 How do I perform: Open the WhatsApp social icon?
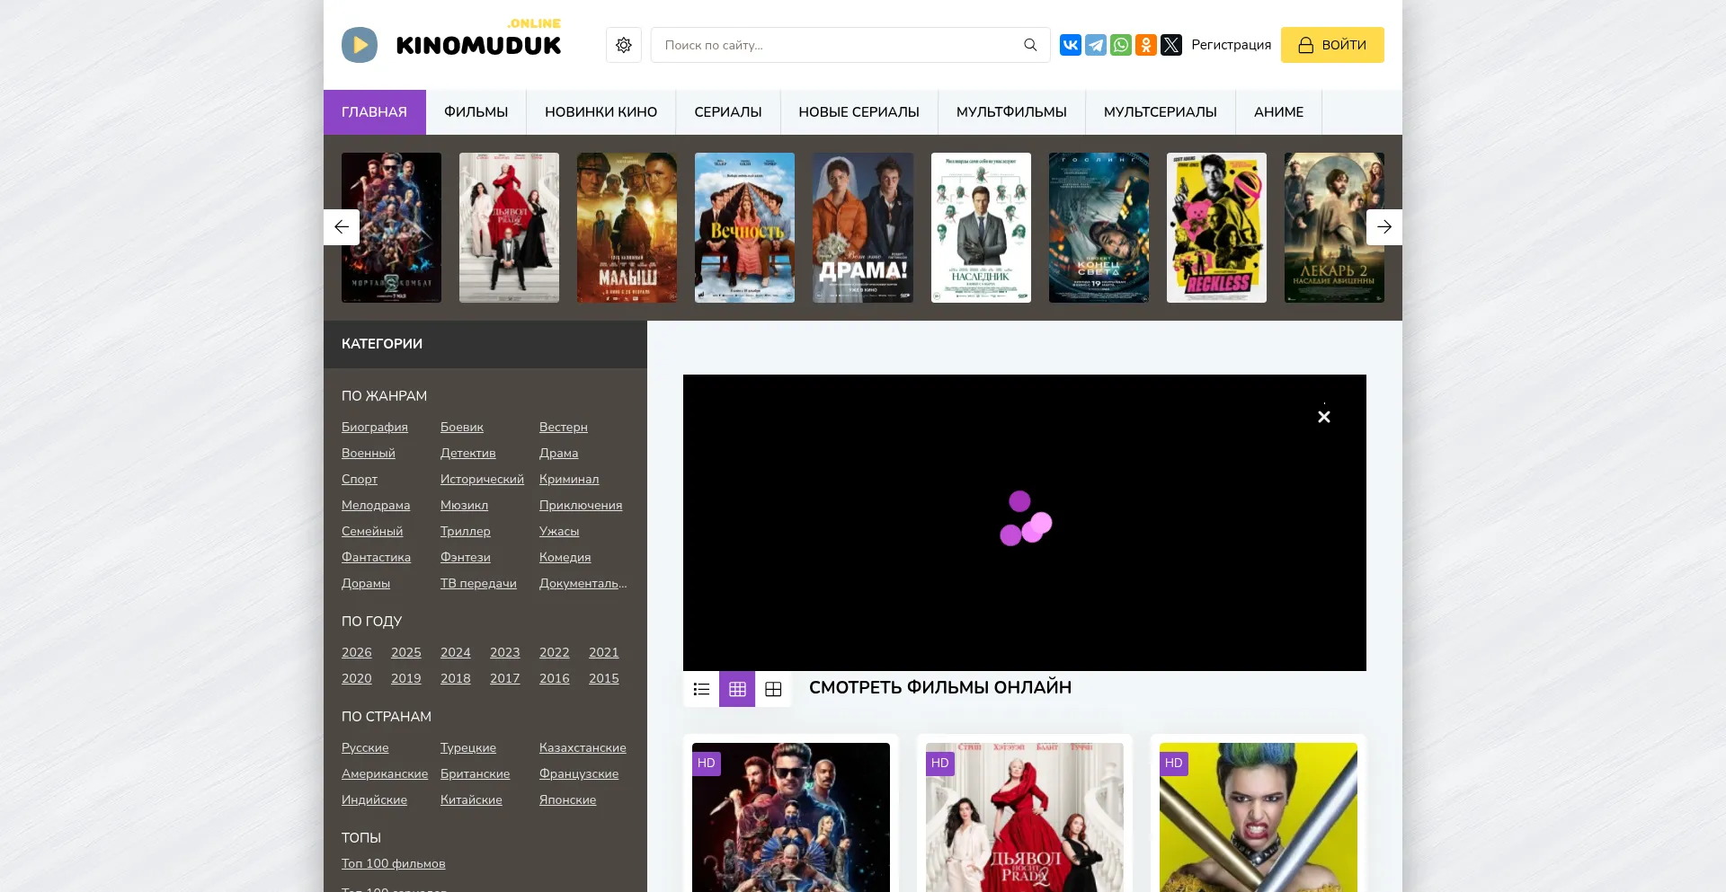click(x=1121, y=45)
